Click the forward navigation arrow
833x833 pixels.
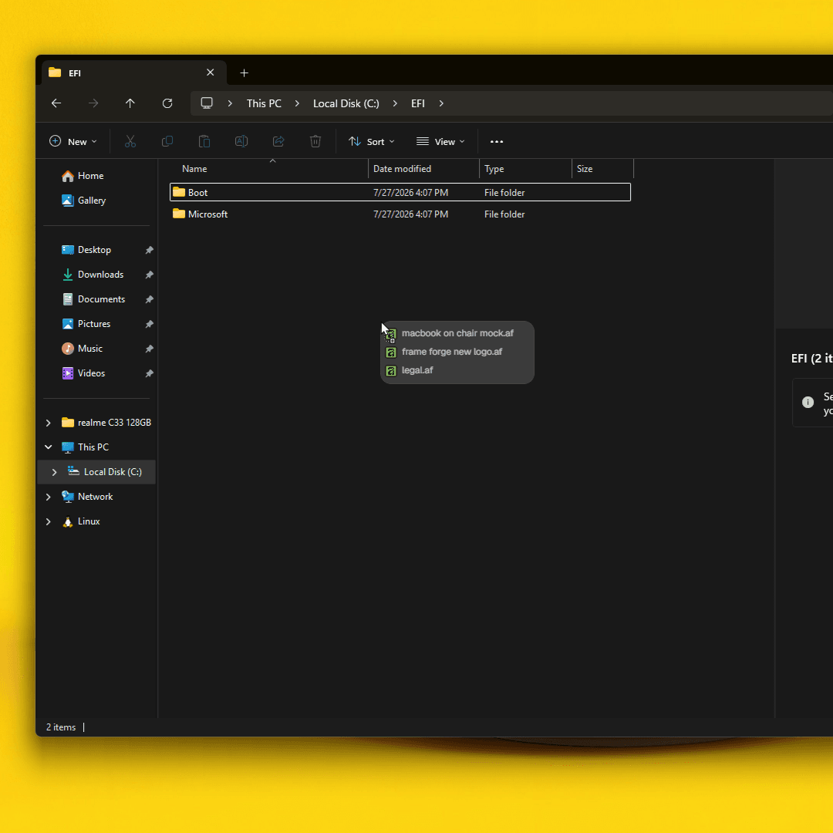pyautogui.click(x=93, y=103)
